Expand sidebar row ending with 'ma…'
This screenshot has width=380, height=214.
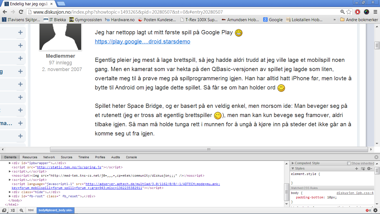pyautogui.click(x=20, y=123)
